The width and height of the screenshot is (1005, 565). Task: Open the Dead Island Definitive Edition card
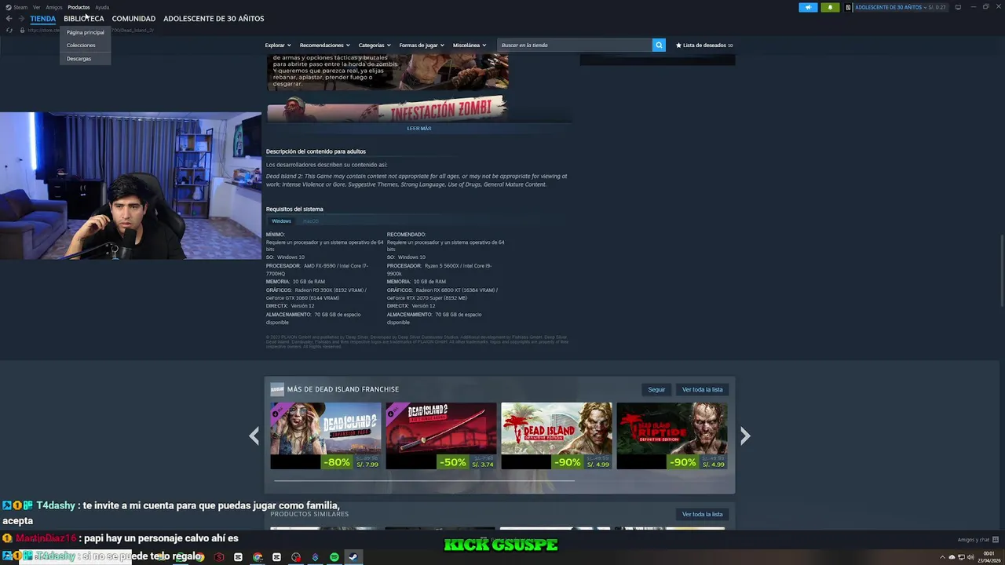tap(557, 436)
